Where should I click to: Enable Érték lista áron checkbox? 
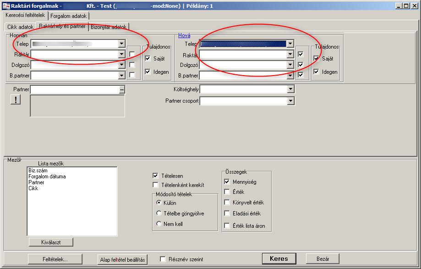click(227, 225)
